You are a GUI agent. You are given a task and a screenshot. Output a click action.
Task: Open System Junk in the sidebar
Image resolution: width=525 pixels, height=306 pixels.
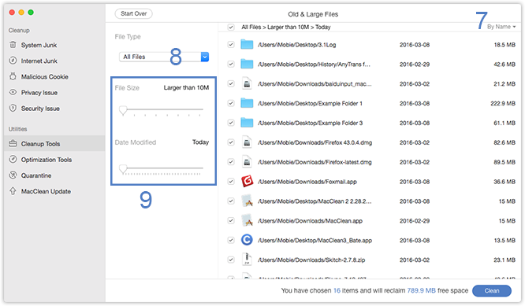[x=39, y=45]
